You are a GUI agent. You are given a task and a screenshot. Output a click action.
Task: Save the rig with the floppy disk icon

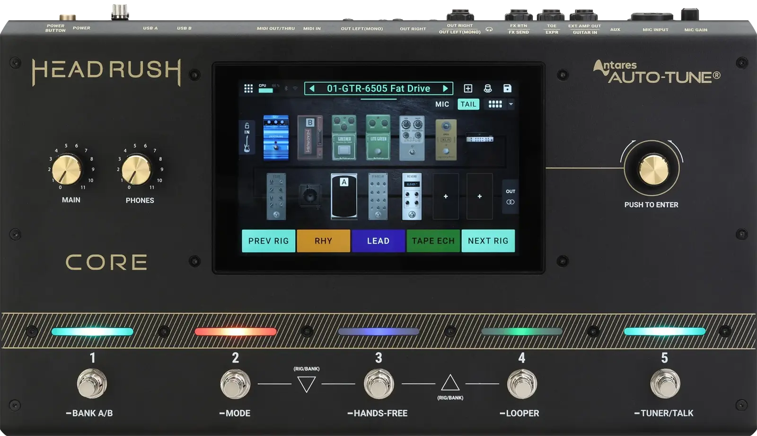(x=507, y=88)
